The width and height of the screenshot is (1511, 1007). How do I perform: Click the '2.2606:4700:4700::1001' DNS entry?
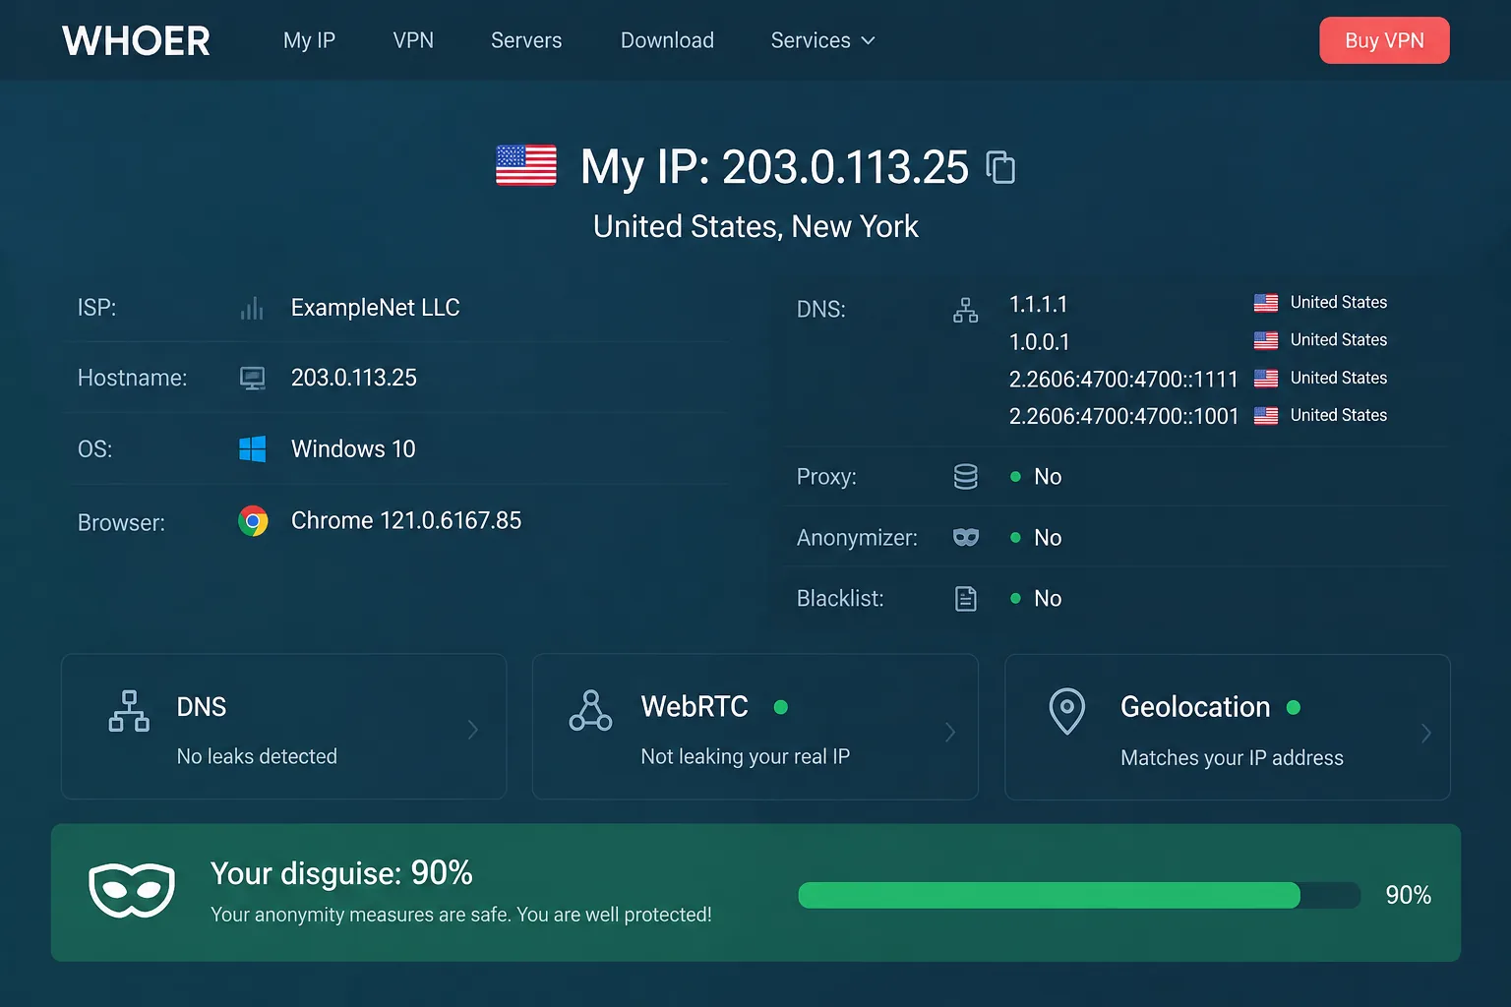pyautogui.click(x=1123, y=417)
